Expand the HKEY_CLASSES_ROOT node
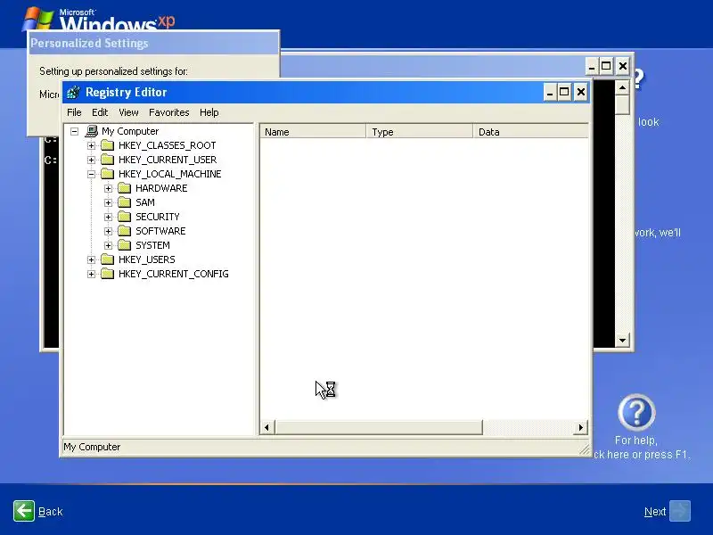Screen dimensions: 713x535 pyautogui.click(x=92, y=145)
